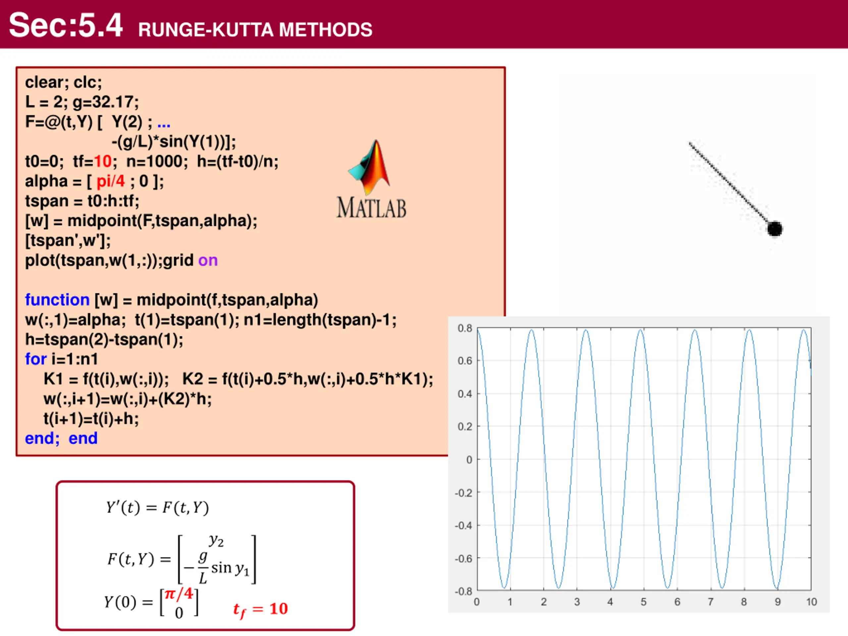This screenshot has height=636, width=848.
Task: Click the plot's x-axis label 5
Action: click(644, 602)
